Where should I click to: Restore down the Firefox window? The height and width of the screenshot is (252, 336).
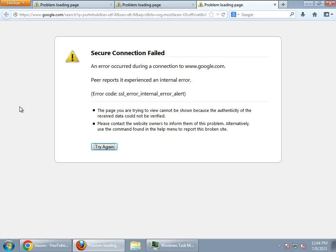319,3
